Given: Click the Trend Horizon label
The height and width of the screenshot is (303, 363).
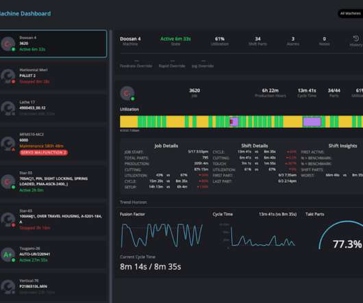Looking at the screenshot, I should 134,202.
